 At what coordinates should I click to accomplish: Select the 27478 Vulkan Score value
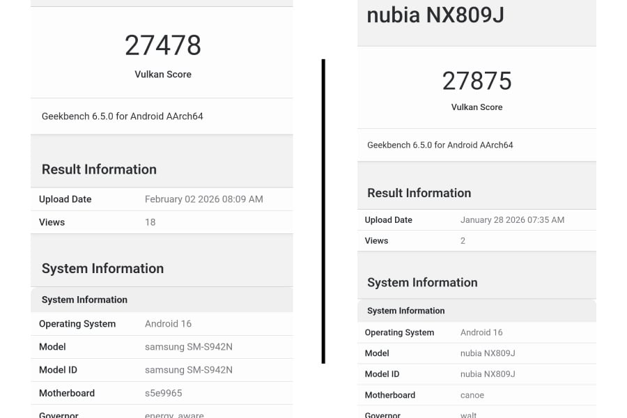click(162, 45)
